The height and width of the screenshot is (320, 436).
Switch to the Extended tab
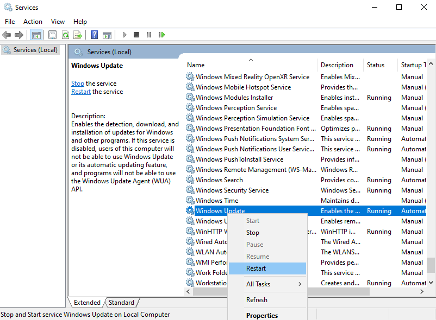(87, 303)
